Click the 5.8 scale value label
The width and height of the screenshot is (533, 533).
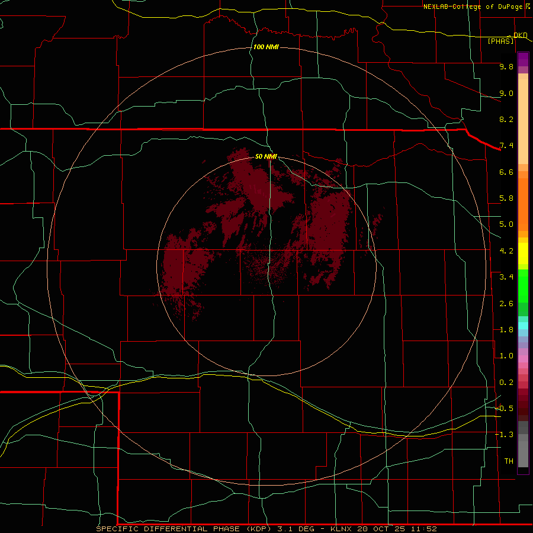tap(506, 198)
